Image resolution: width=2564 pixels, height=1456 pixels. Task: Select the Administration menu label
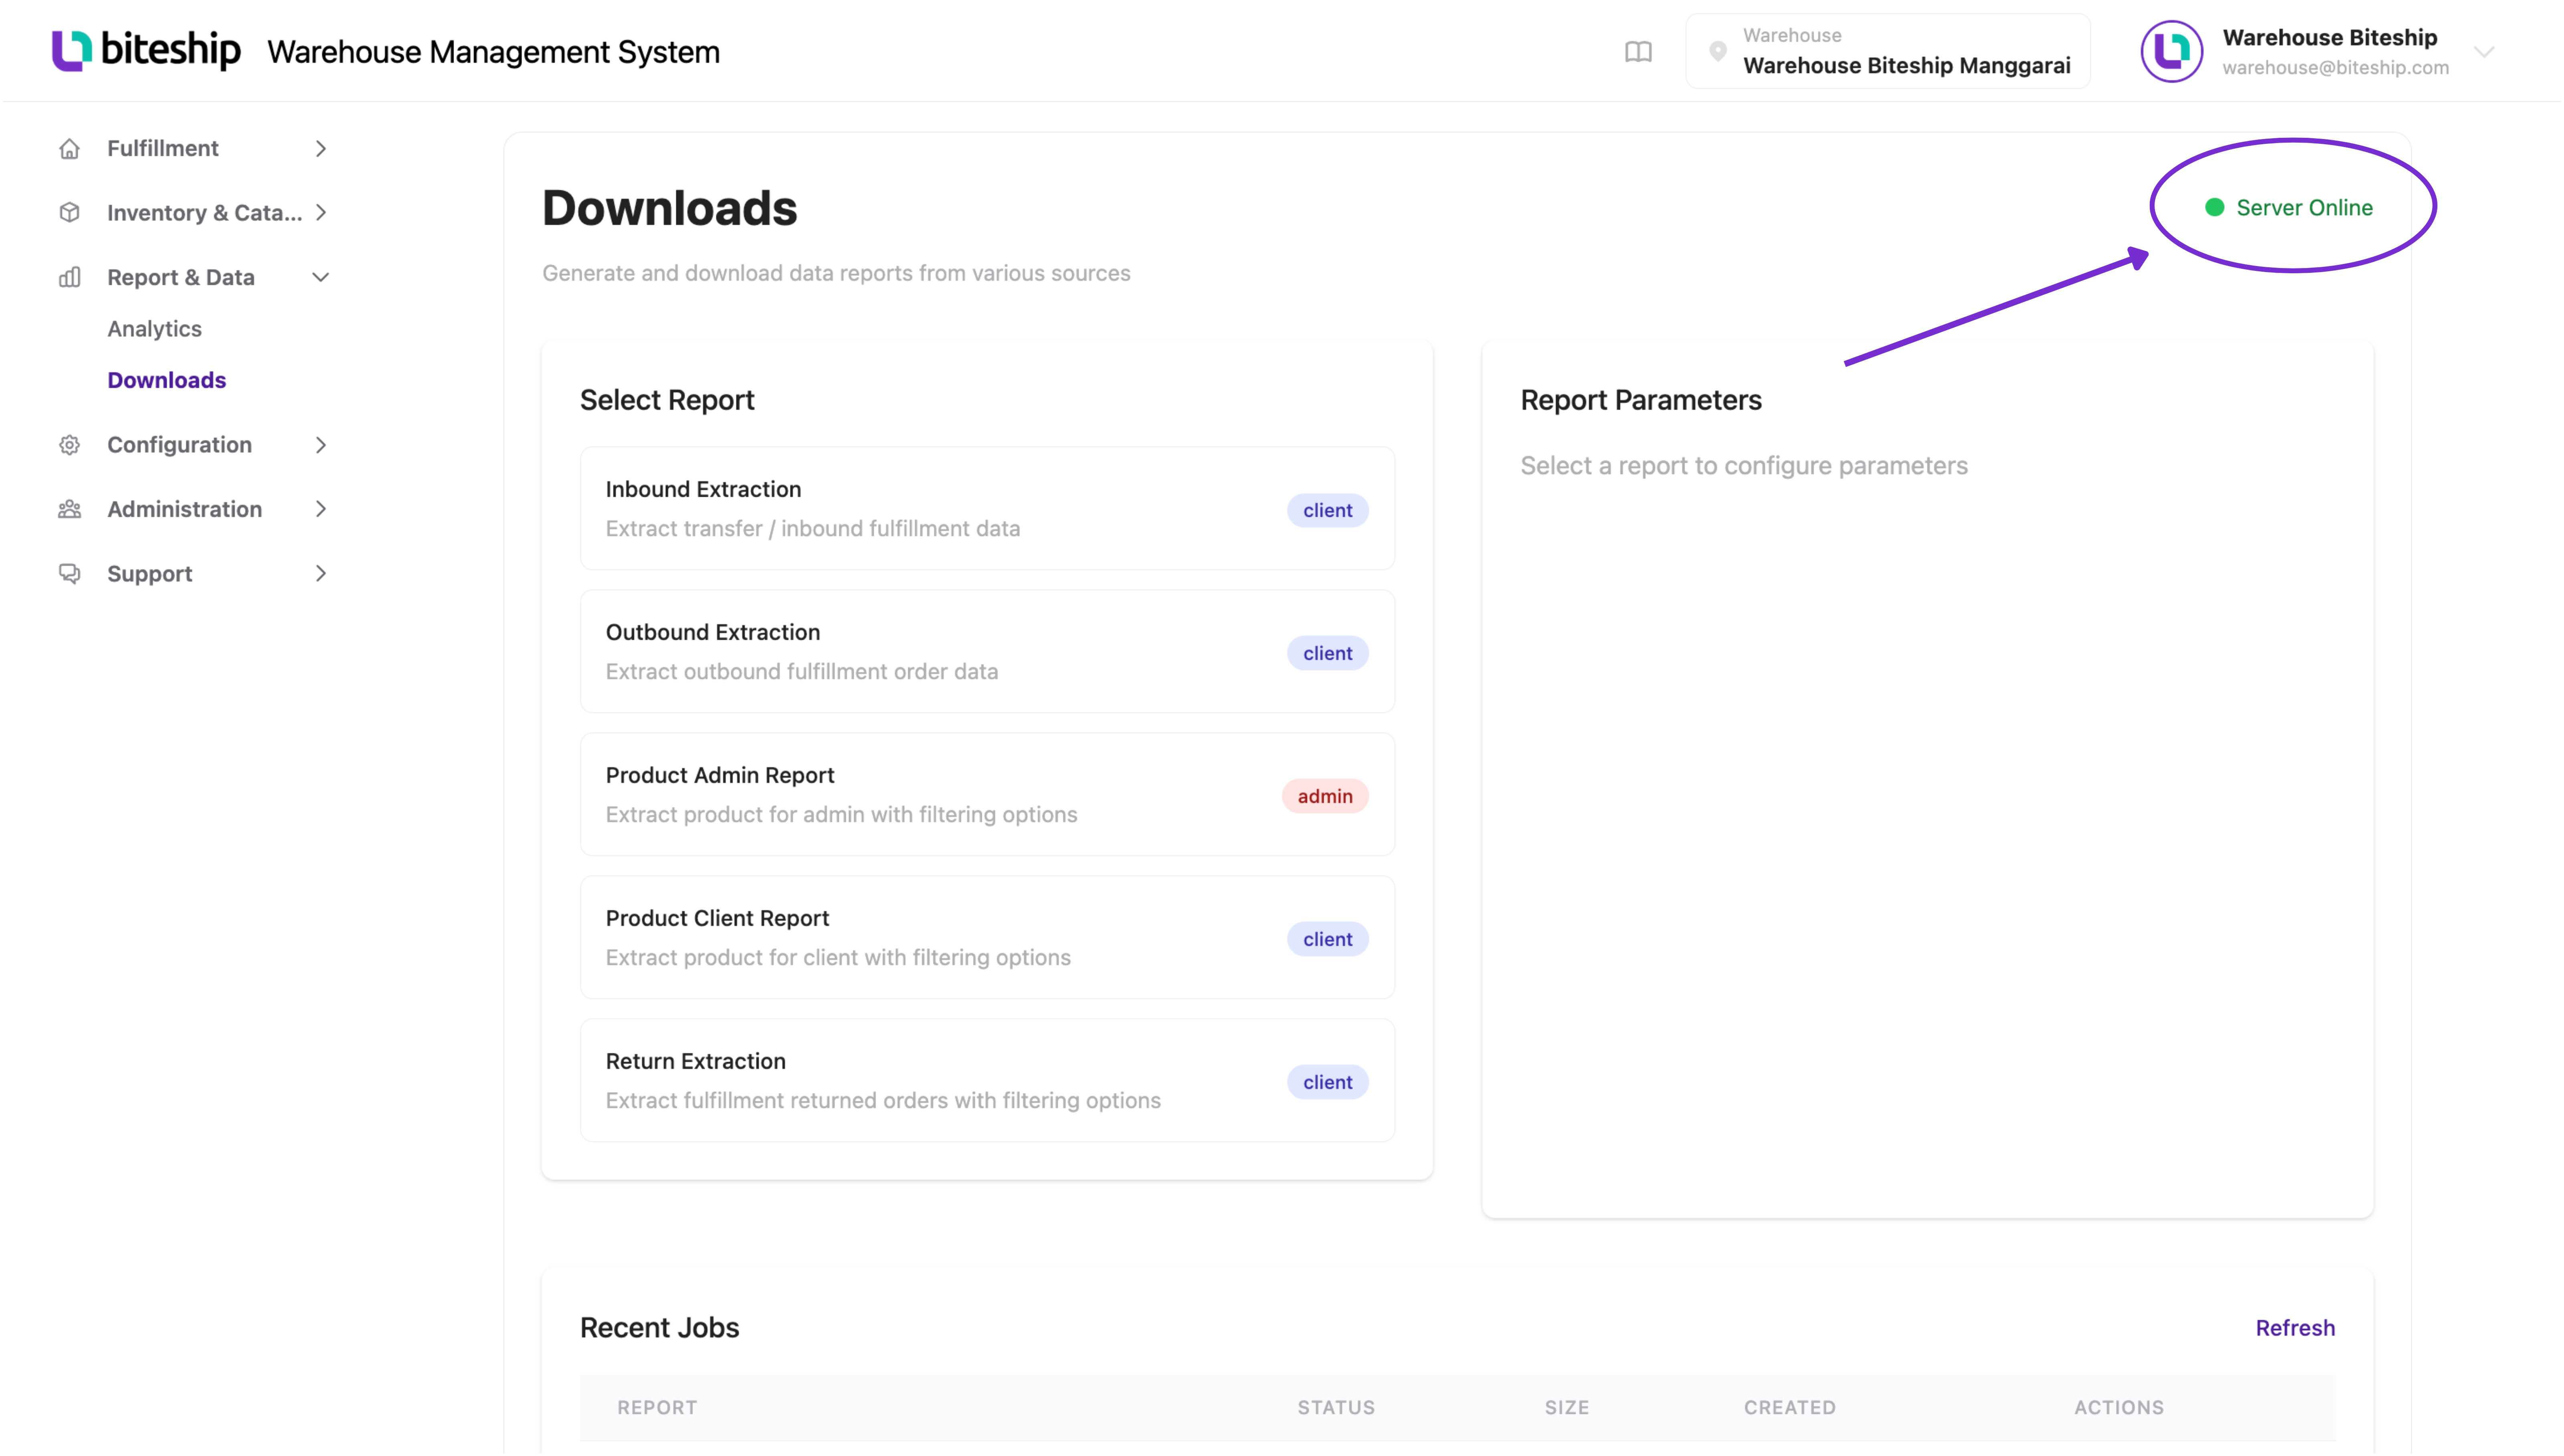pos(185,509)
